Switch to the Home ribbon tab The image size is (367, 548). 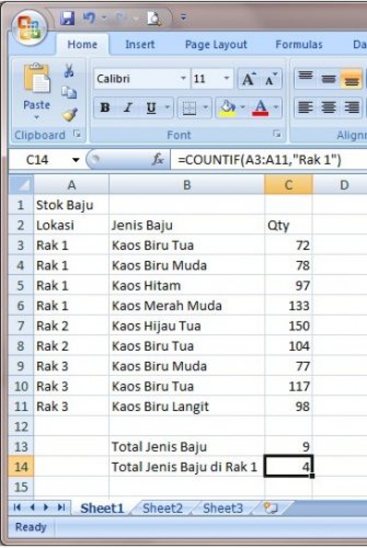tap(82, 45)
